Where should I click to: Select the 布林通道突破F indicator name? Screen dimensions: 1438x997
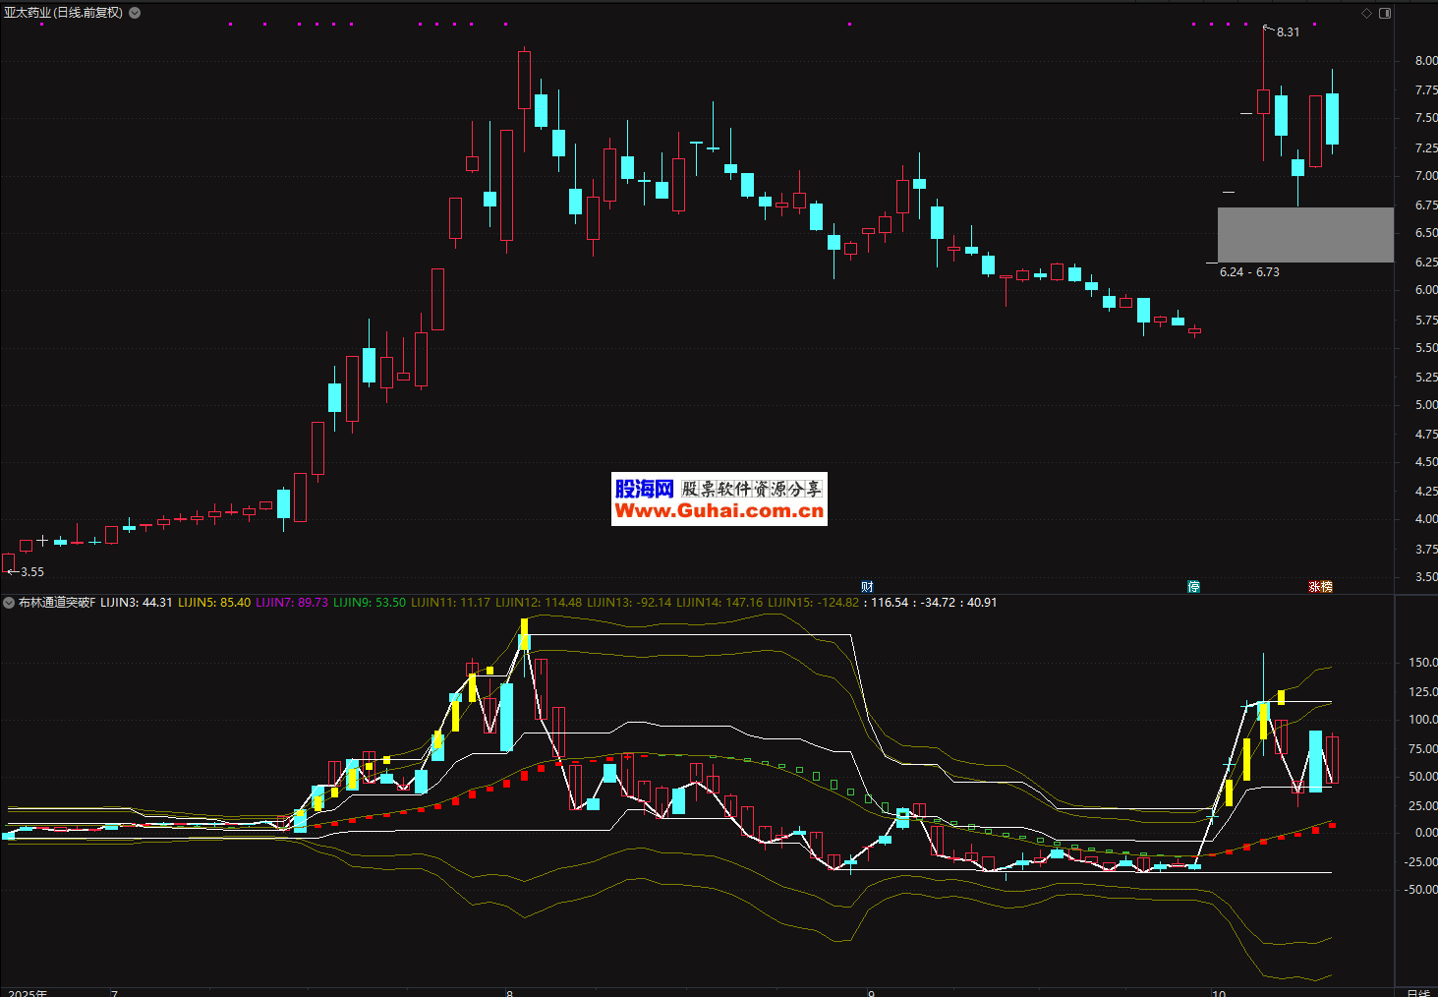[x=57, y=603]
